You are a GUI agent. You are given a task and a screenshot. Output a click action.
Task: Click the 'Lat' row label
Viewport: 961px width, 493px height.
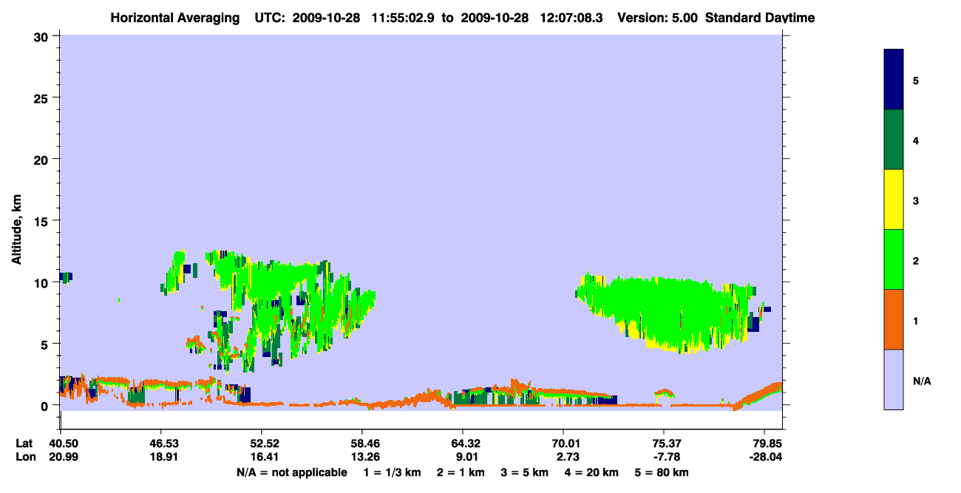pyautogui.click(x=24, y=443)
